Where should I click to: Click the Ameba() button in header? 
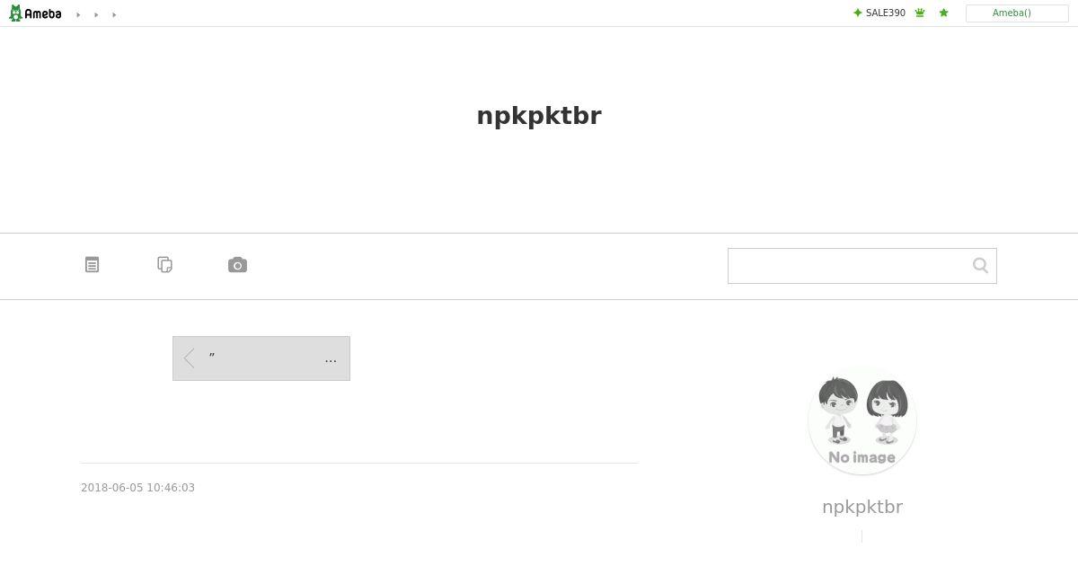pos(1017,13)
